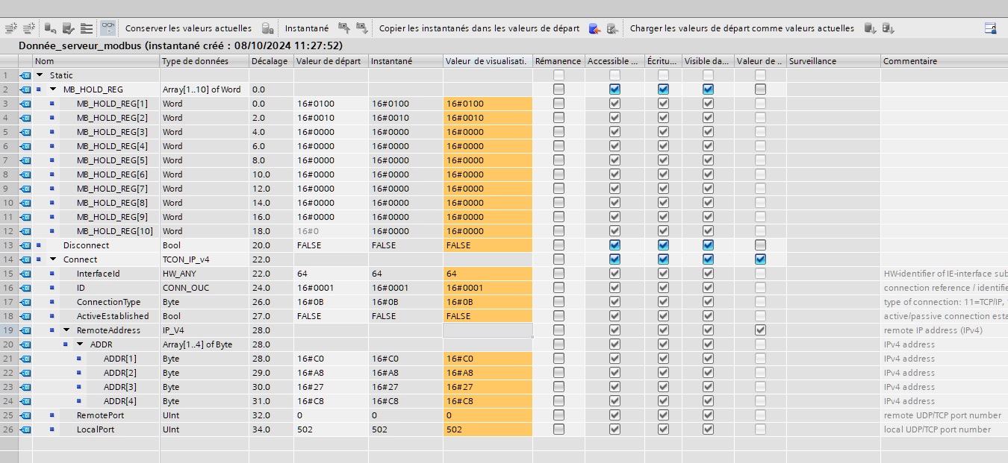Toggle the Monitor all (glasses) toolbar icon
The image size is (1008, 463).
[x=108, y=28]
